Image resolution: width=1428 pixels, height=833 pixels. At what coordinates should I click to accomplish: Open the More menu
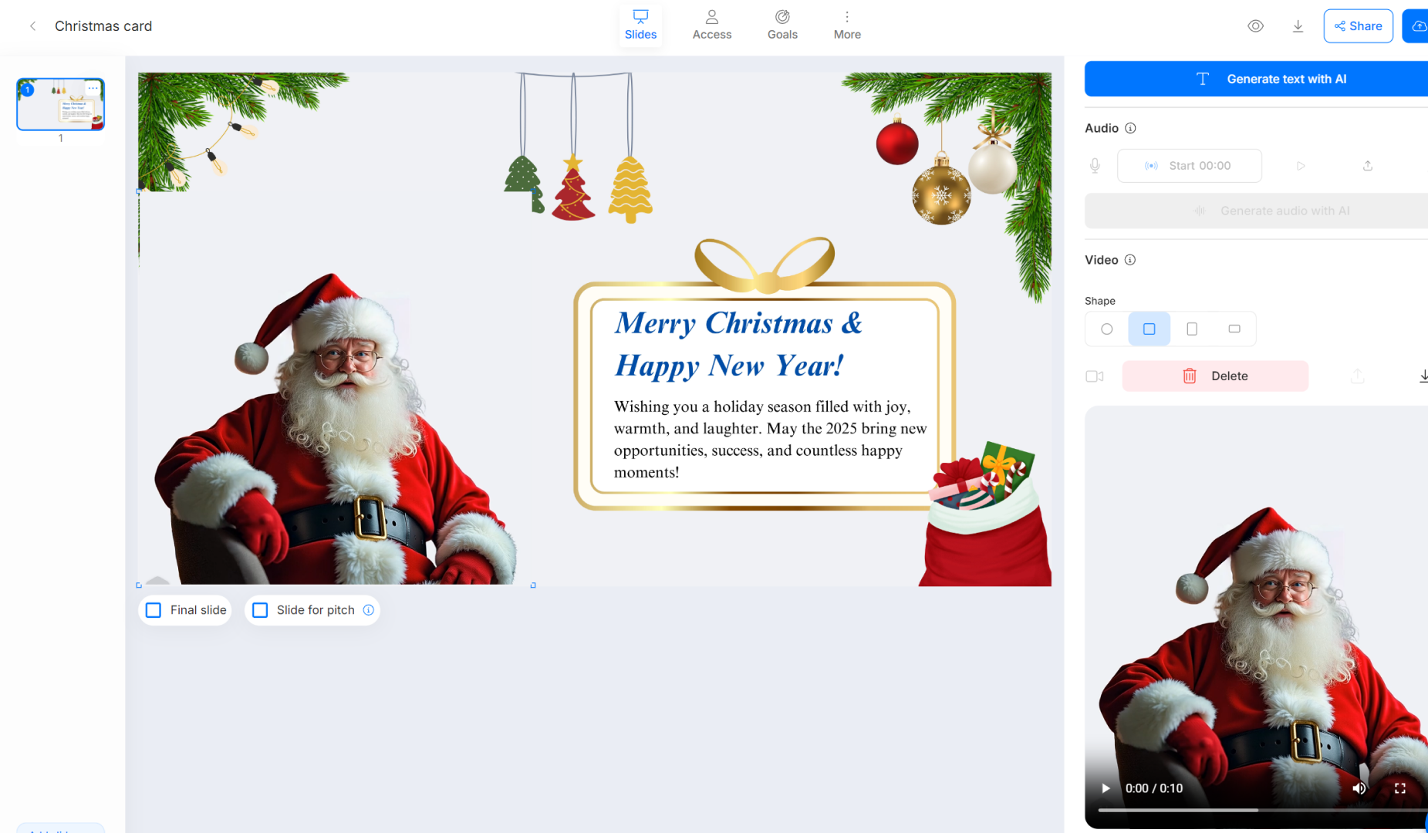[847, 25]
